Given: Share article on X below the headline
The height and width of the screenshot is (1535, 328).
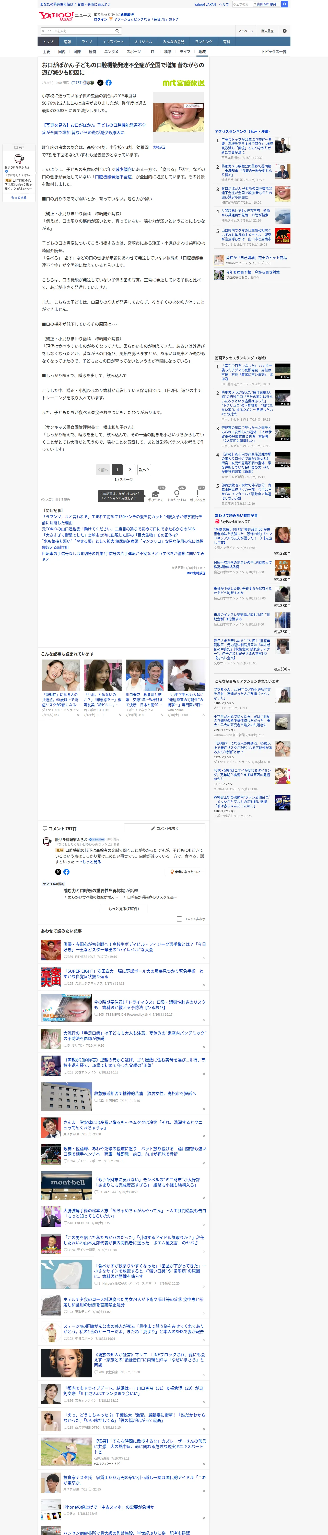Looking at the screenshot, I should click(100, 83).
